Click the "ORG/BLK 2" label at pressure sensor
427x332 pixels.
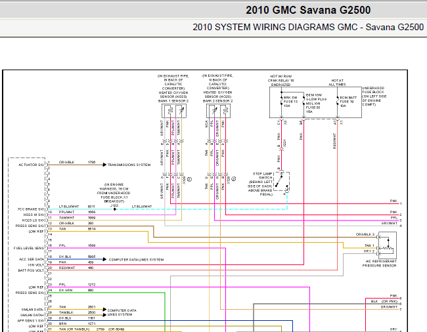coord(365,234)
